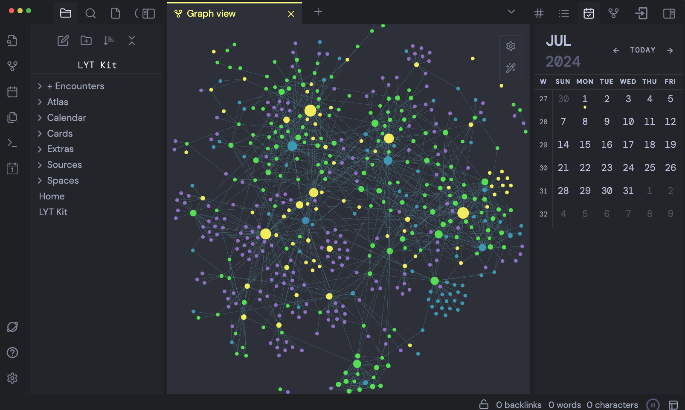Start the graph timelapse animation wand icon
Viewport: 685px width, 410px height.
click(x=511, y=68)
